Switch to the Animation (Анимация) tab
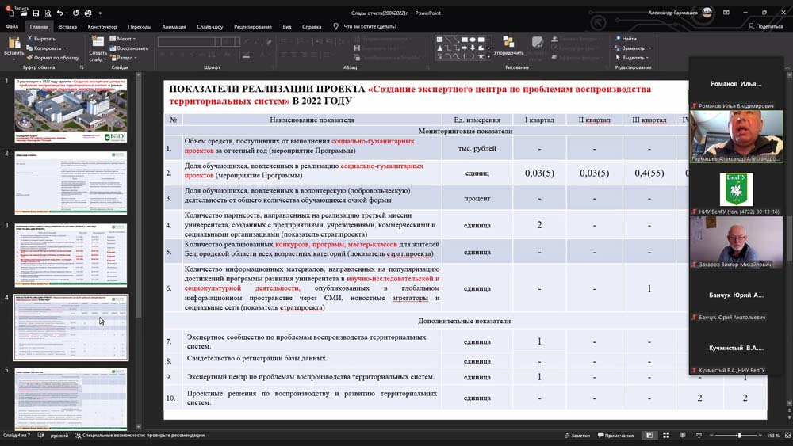 (x=173, y=26)
